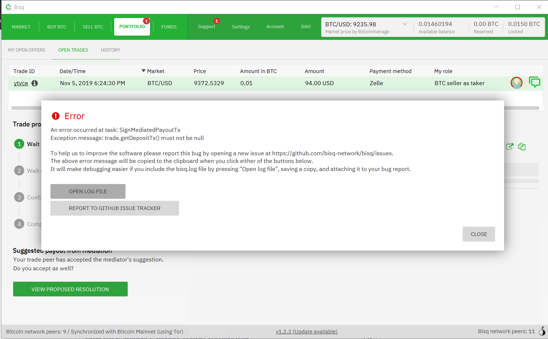Click step 1 circle in trade process
The height and width of the screenshot is (339, 548).
point(19,144)
